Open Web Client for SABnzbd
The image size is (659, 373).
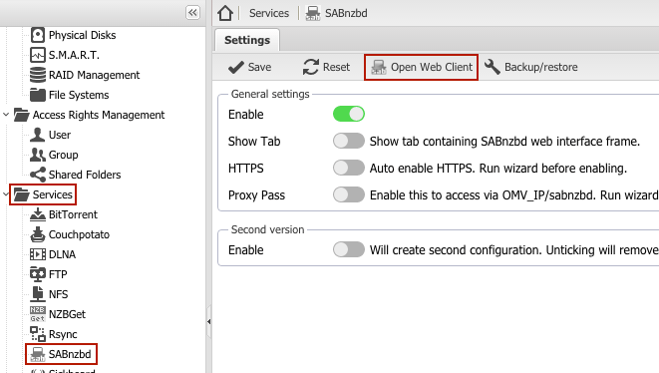point(422,67)
